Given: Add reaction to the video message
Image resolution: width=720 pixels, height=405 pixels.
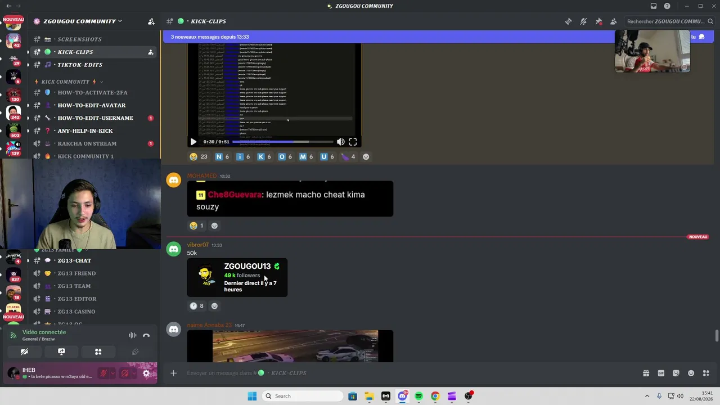Looking at the screenshot, I should click(x=366, y=157).
